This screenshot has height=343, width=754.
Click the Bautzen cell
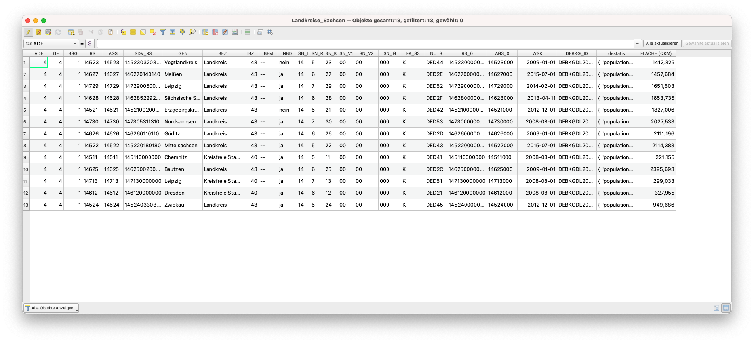pyautogui.click(x=183, y=169)
